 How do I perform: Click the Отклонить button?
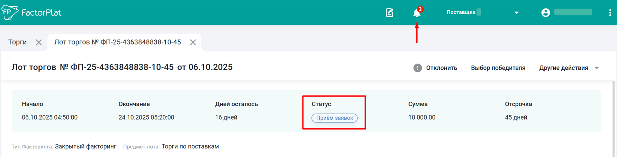[441, 68]
